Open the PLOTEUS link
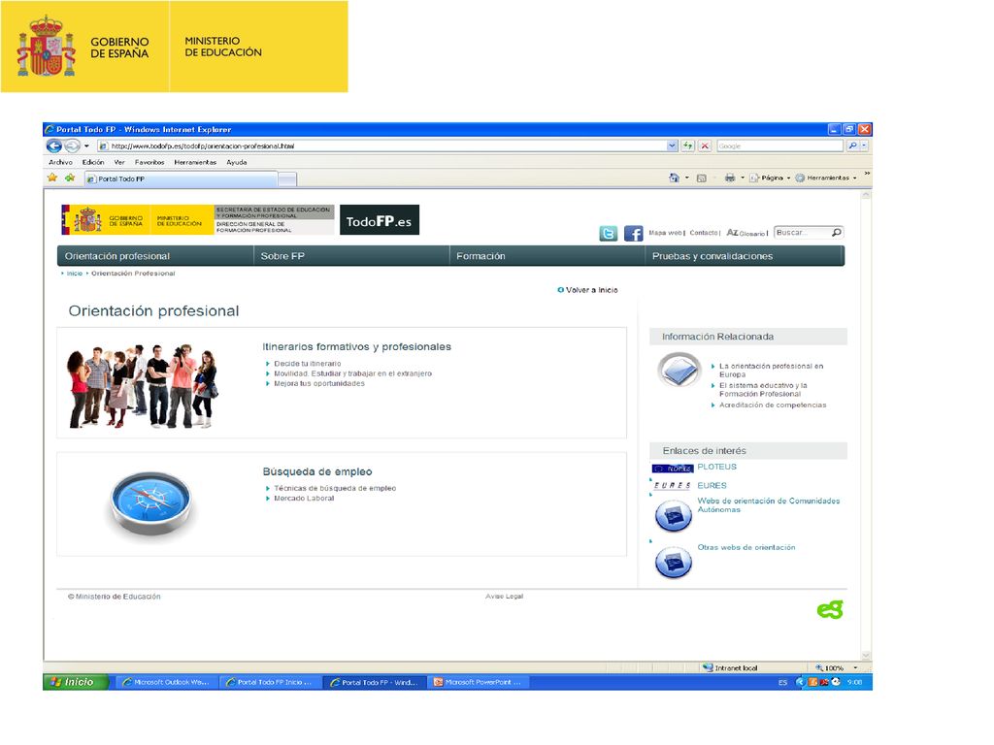This screenshot has height=745, width=994. click(717, 467)
